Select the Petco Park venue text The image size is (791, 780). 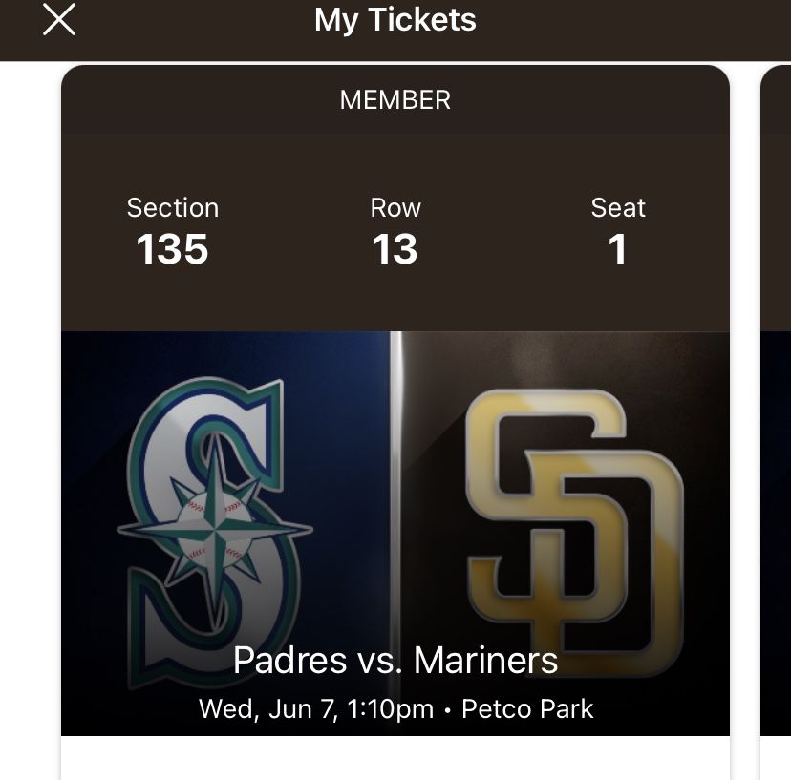[x=527, y=709]
